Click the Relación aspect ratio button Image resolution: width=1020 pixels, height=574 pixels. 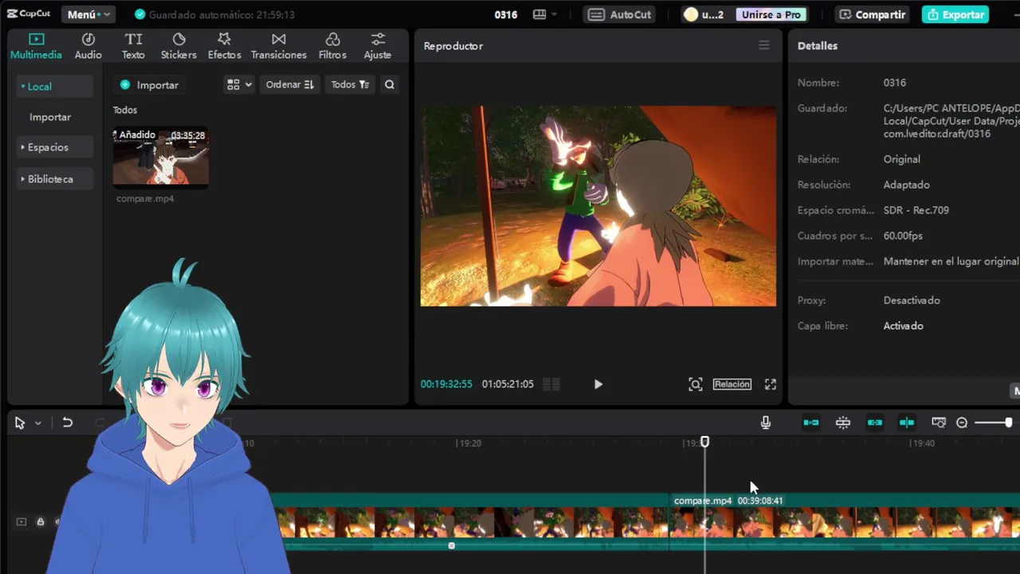point(732,384)
